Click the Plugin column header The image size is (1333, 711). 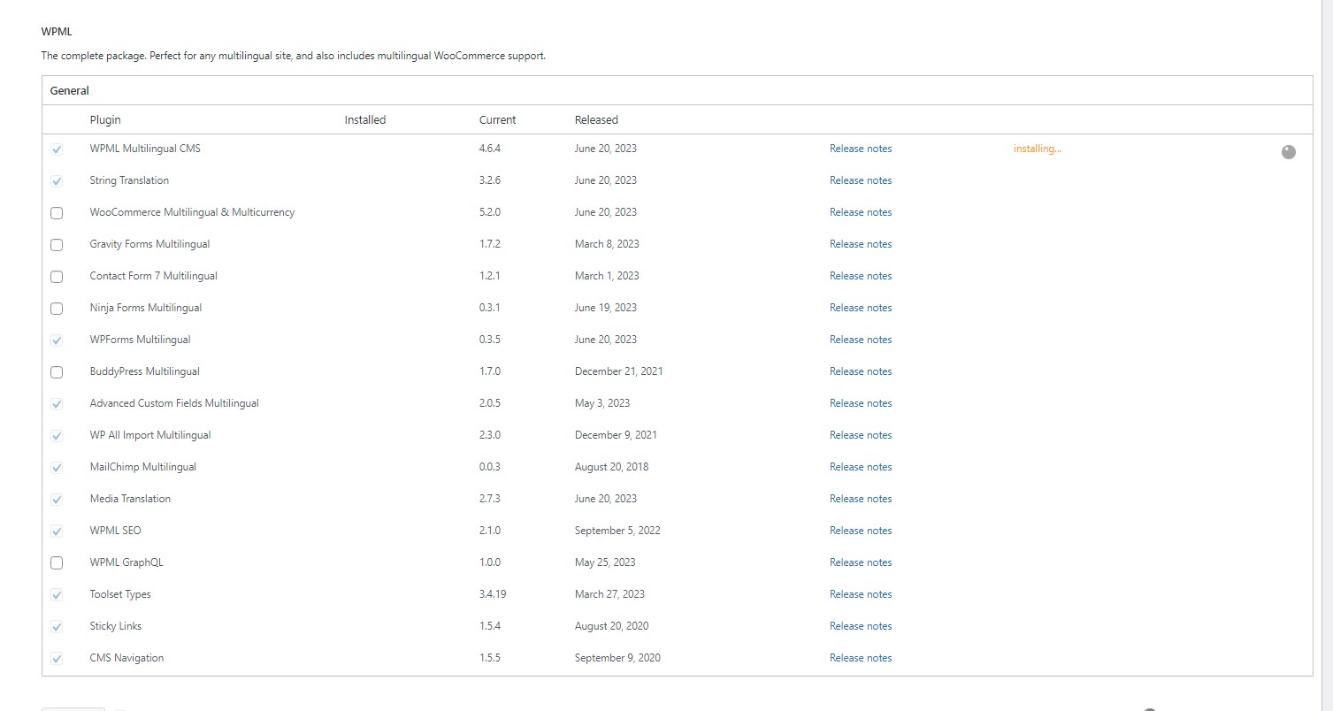[105, 119]
